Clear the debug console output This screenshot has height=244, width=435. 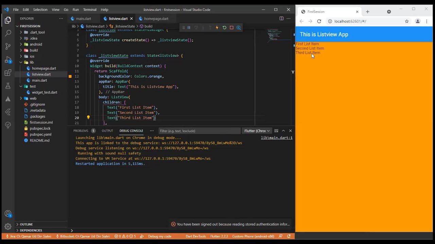click(x=276, y=131)
